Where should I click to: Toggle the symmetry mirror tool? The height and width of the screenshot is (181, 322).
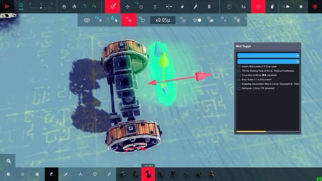point(169,7)
